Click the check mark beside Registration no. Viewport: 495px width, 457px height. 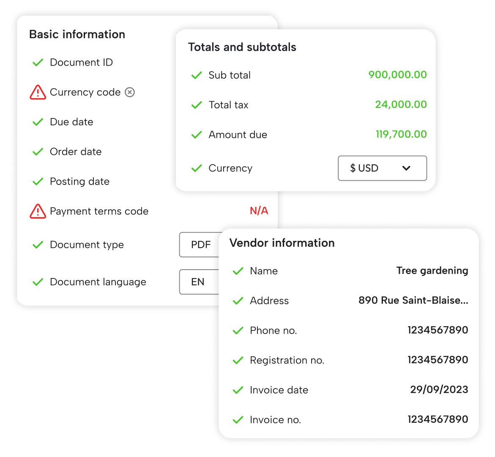238,360
